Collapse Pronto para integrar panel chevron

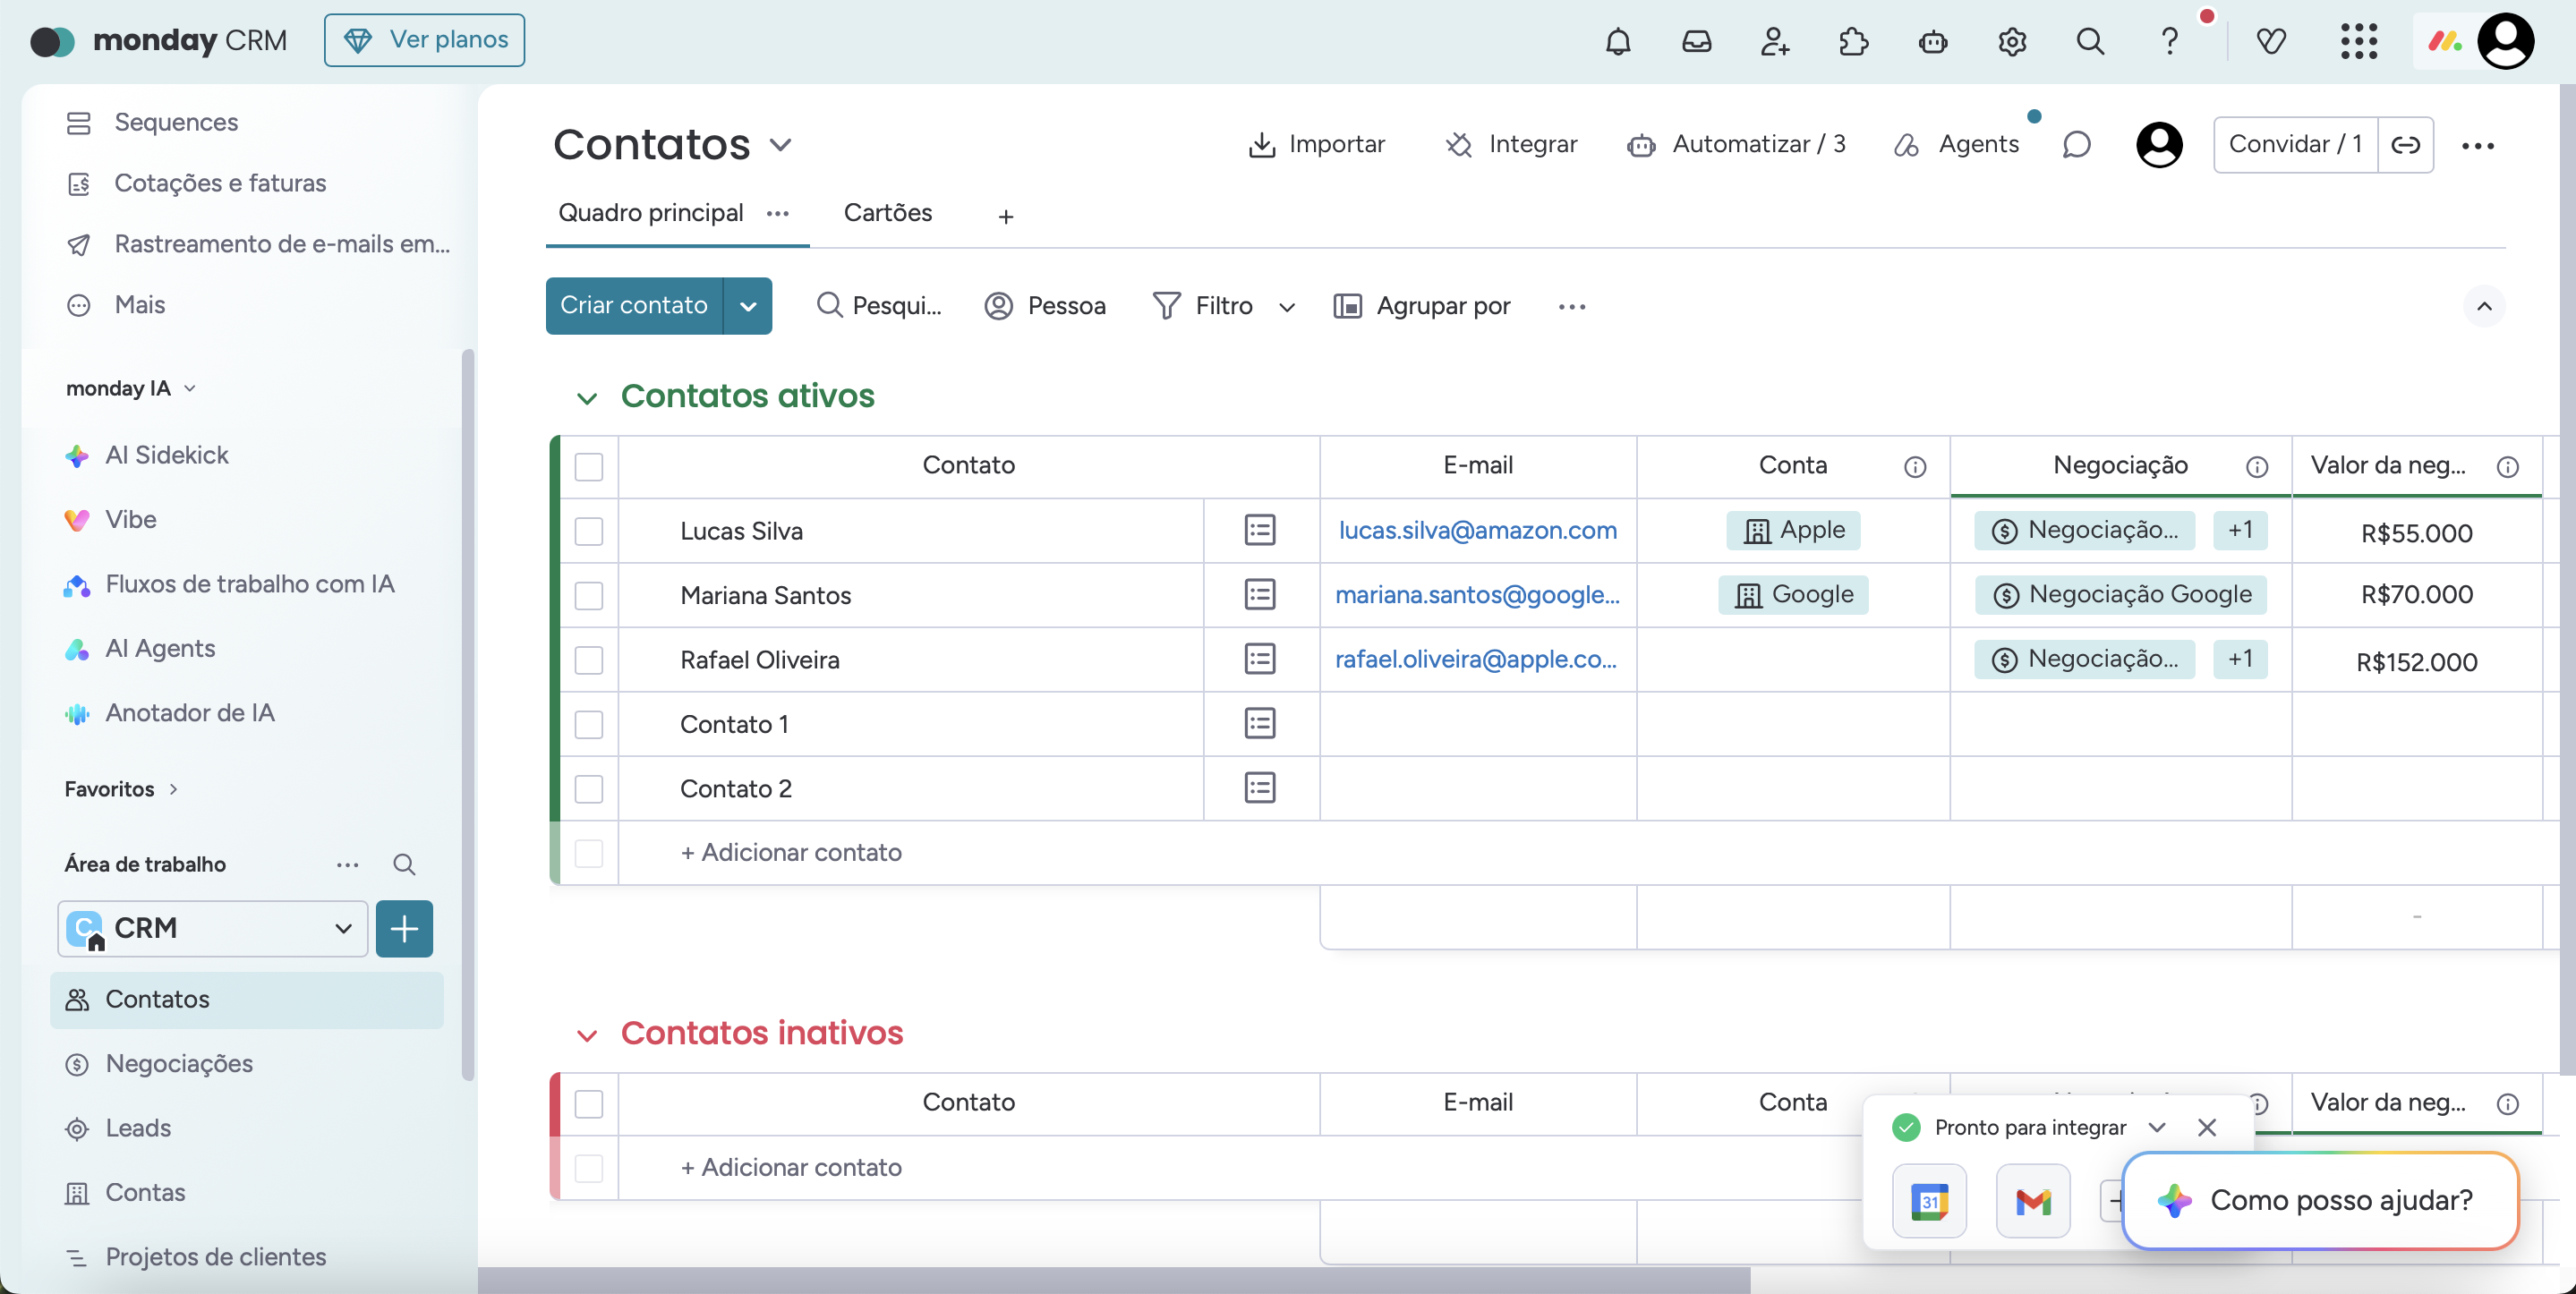(x=2156, y=1127)
